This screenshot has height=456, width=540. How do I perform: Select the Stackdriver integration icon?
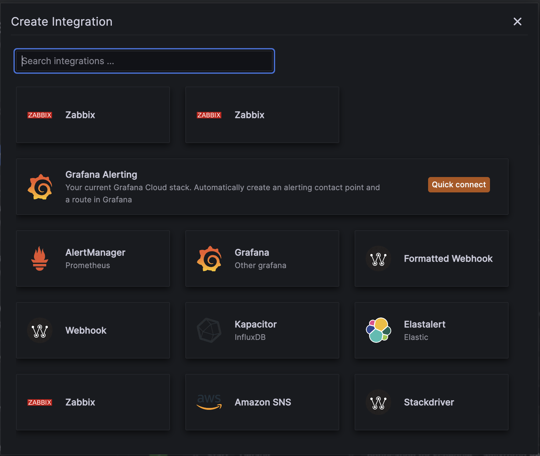coord(378,402)
